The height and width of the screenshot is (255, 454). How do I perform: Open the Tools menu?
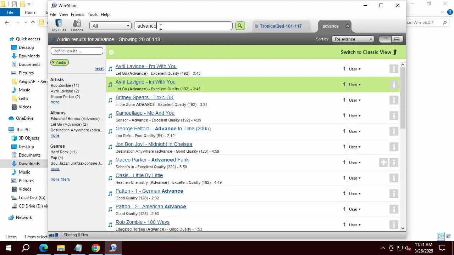point(93,15)
